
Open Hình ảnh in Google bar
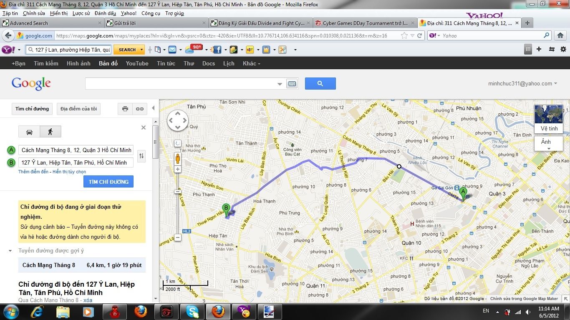point(78,63)
